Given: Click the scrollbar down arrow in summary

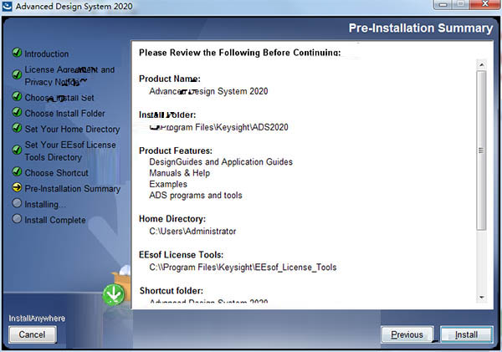Looking at the screenshot, I should pos(482,298).
